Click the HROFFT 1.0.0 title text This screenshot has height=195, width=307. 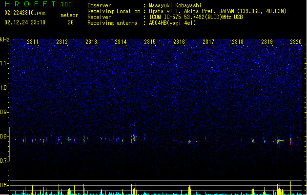[x=38, y=4]
